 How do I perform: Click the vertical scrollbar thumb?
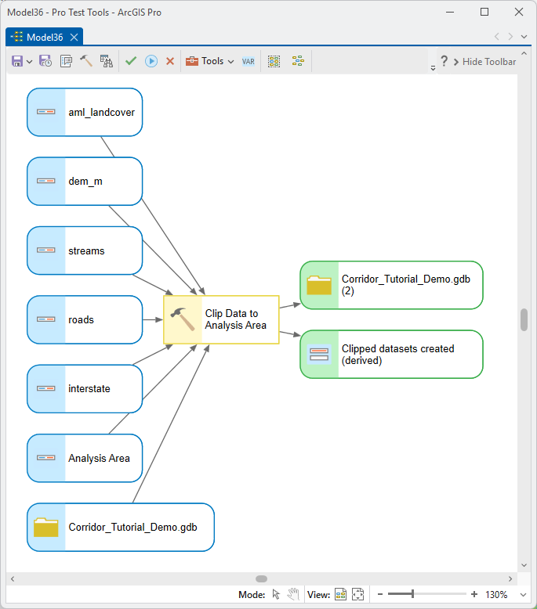524,319
